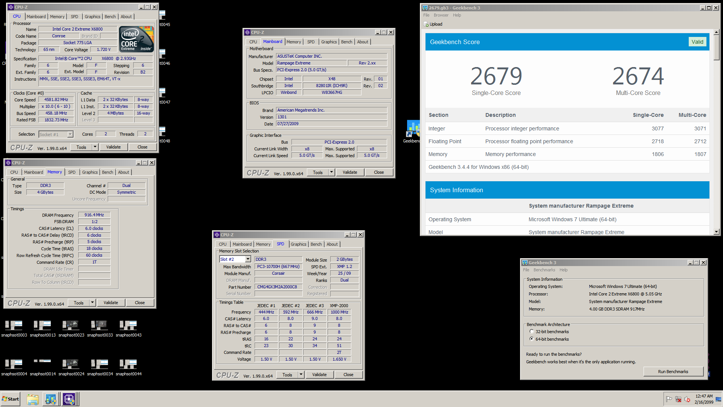Select the snaphsot0033 desktop icon
This screenshot has width=723, height=407.
tap(100, 328)
